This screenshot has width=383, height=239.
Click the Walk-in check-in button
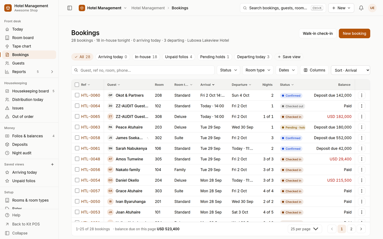[x=318, y=33]
